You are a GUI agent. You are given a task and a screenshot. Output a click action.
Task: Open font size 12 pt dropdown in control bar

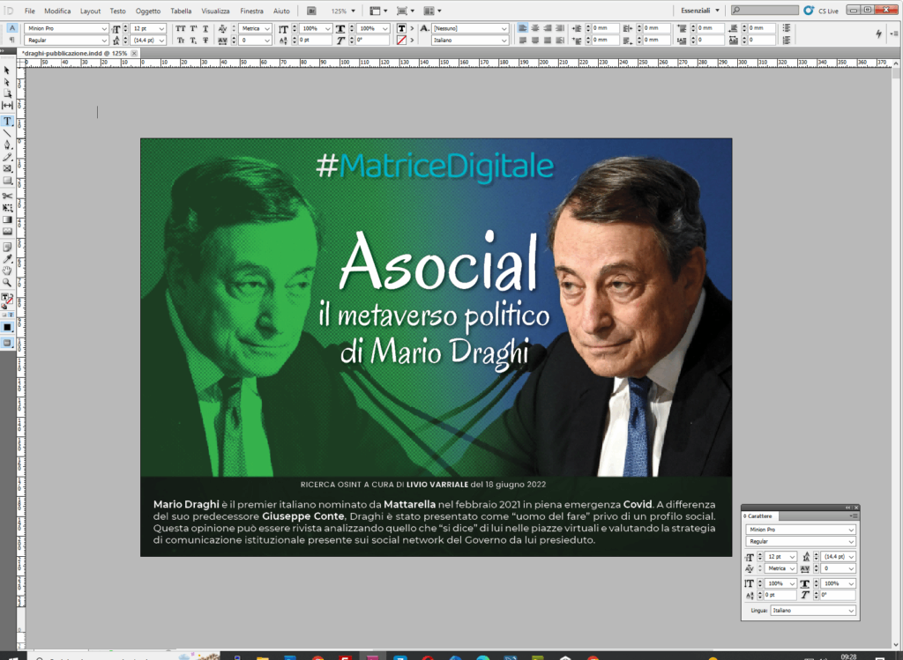tap(162, 29)
